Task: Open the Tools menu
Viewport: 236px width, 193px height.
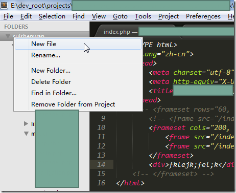Action: pos(143,16)
